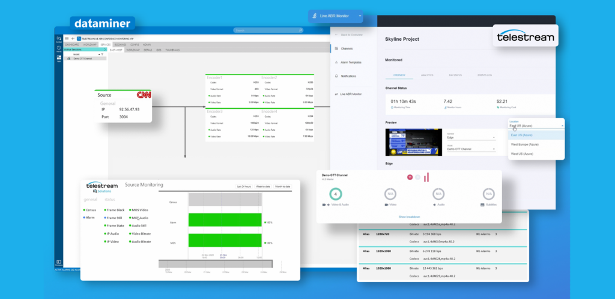
Task: Click the Notifications bell icon
Action: click(336, 76)
